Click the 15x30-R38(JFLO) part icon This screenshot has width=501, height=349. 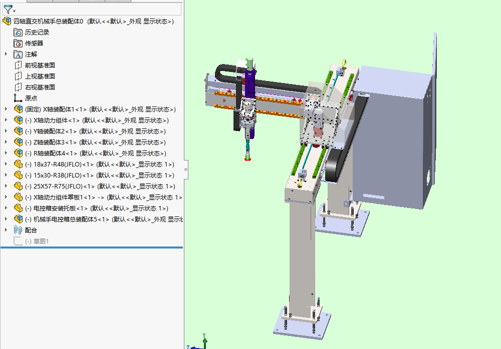[19, 175]
